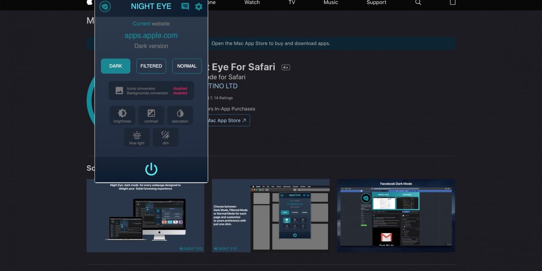
Task: Toggle Night Eye power button
Action: [151, 169]
